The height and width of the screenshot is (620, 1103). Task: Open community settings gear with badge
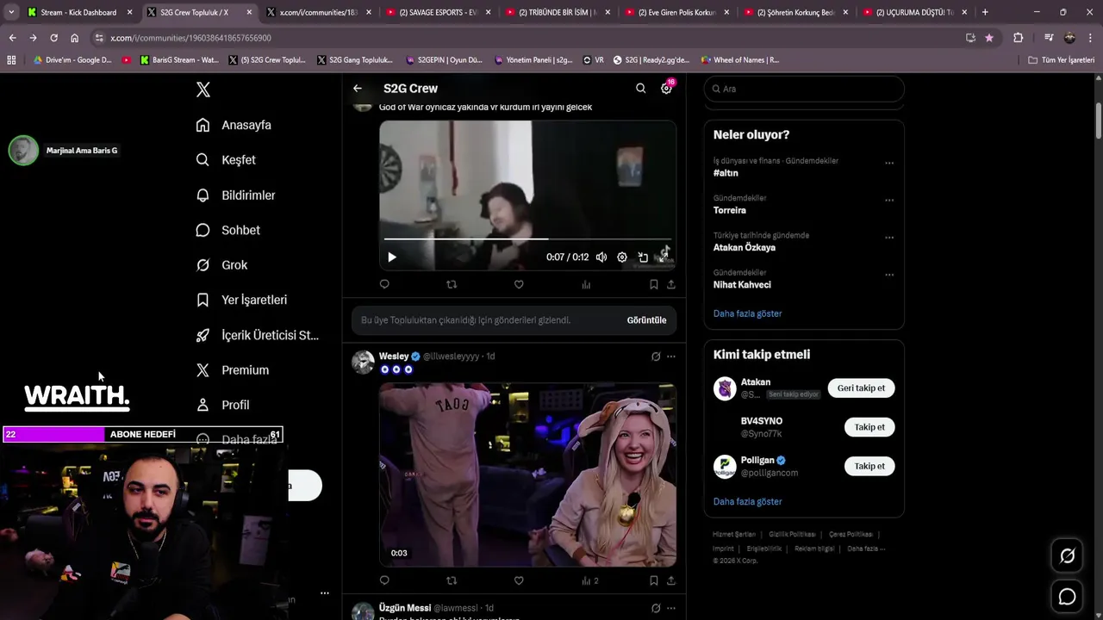point(666,89)
